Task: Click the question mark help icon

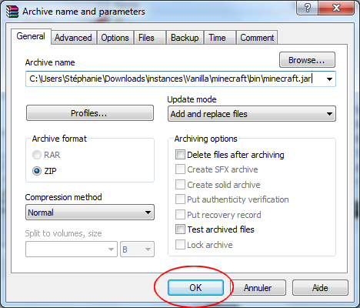Action: point(307,8)
